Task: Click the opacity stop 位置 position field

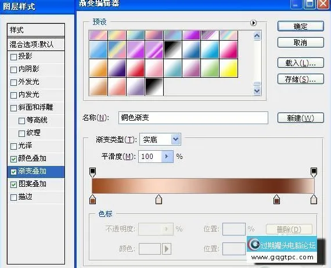Action: [234, 229]
